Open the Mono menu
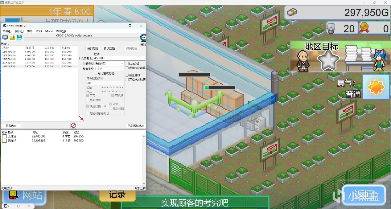Image resolution: width=391 pixels, height=209 pixels. coord(49,31)
